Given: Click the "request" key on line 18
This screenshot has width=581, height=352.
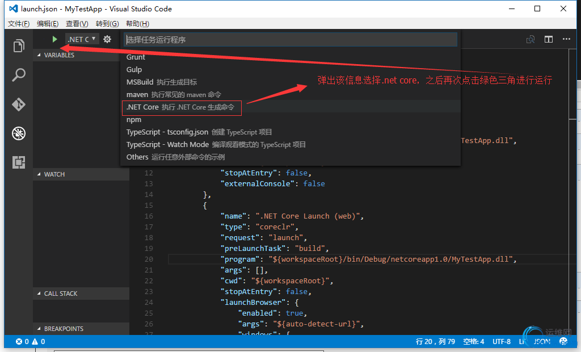Looking at the screenshot, I should pos(240,237).
